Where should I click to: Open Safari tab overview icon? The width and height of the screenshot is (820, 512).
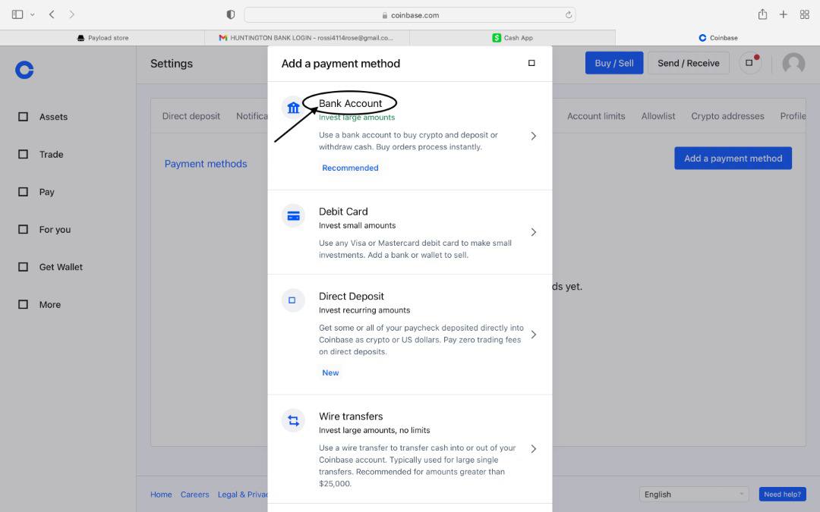pos(805,14)
